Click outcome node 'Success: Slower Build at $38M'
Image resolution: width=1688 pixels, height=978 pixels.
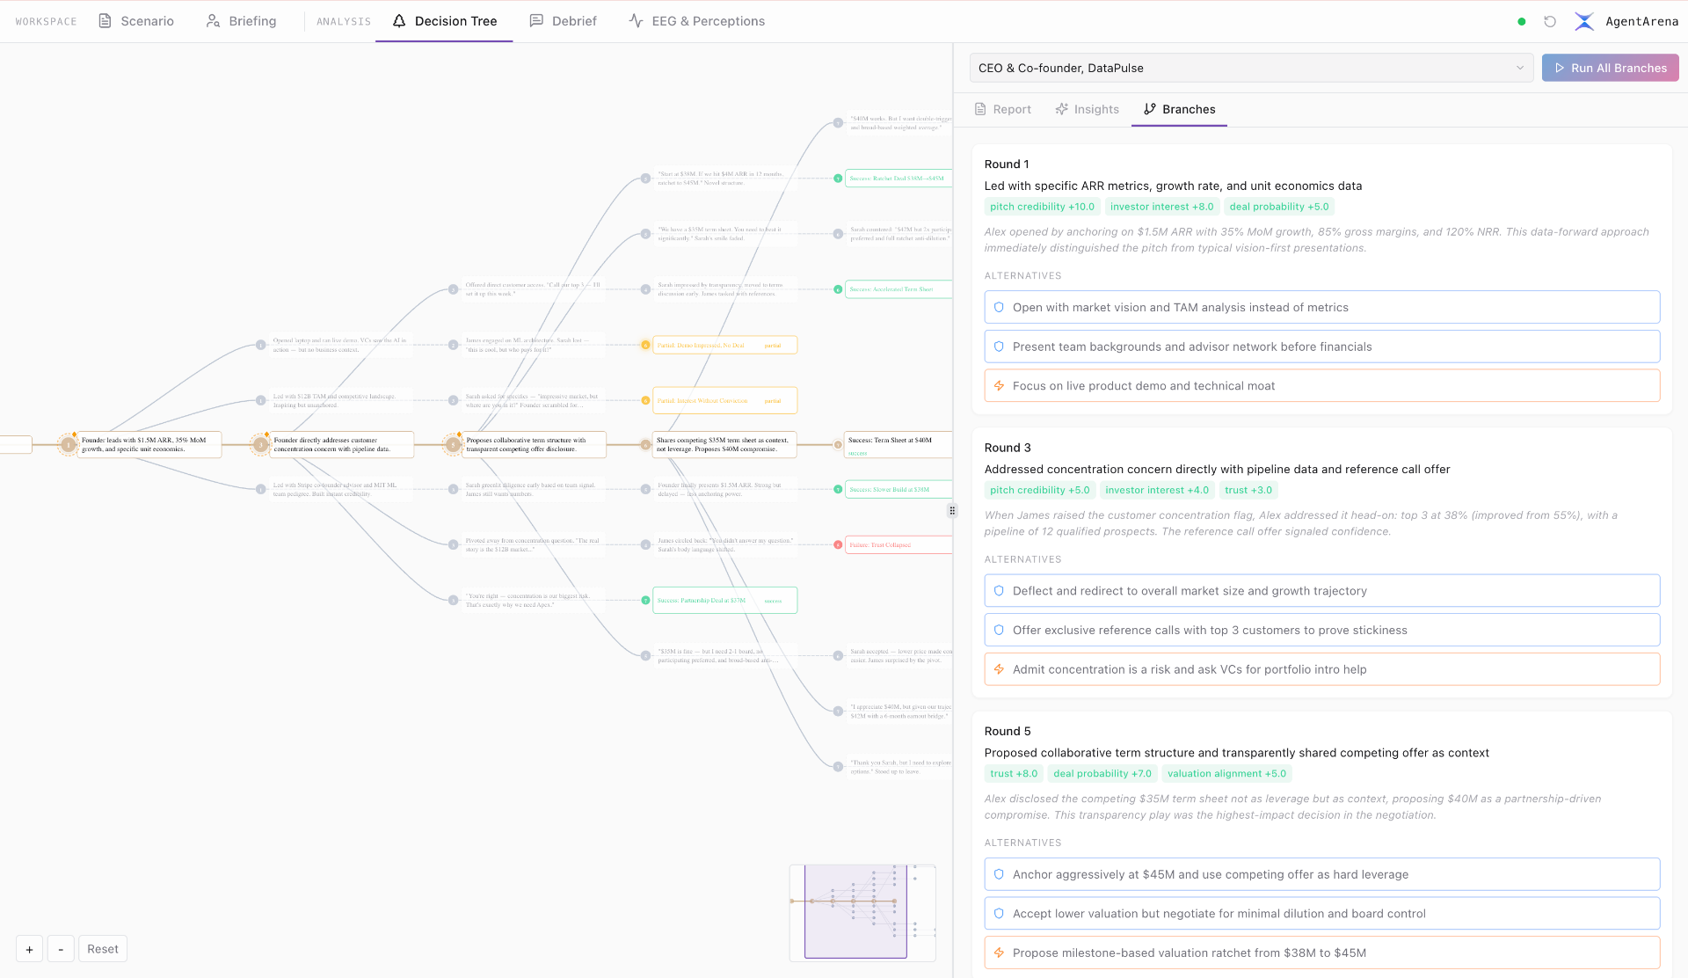[x=899, y=489]
